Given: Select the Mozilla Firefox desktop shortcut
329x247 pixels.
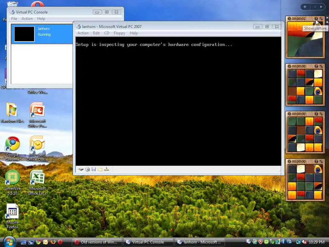Looking at the screenshot, I should (x=13, y=216).
